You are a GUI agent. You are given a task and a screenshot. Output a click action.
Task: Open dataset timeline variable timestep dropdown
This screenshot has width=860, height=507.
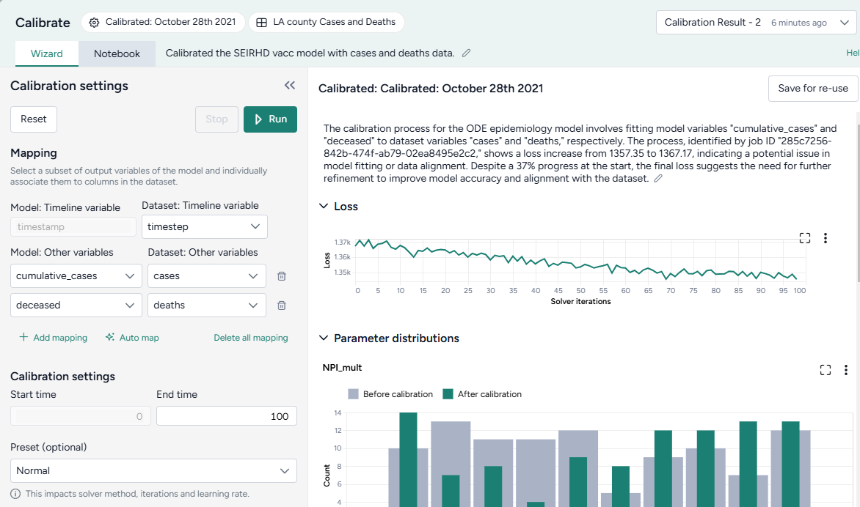coord(204,227)
